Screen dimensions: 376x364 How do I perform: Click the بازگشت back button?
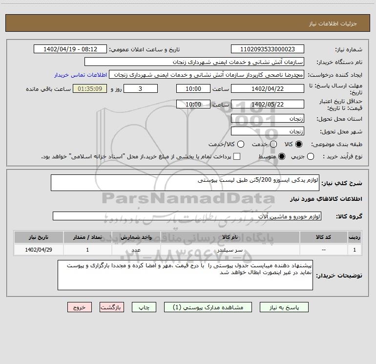coord(112,307)
